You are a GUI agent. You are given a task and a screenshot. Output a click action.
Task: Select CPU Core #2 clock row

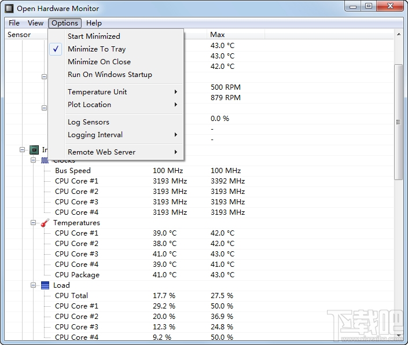pyautogui.click(x=199, y=192)
